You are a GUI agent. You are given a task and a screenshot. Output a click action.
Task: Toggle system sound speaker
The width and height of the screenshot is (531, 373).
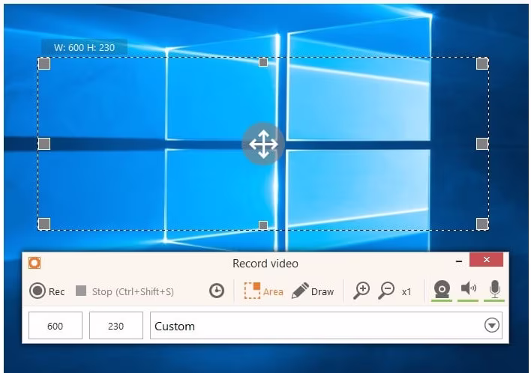(x=468, y=290)
